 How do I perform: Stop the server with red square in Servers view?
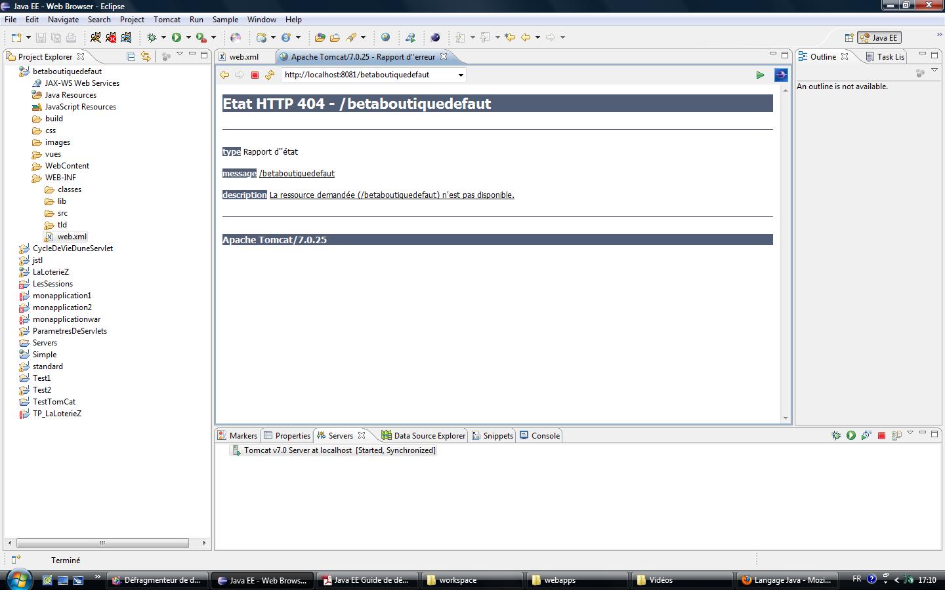coord(881,435)
